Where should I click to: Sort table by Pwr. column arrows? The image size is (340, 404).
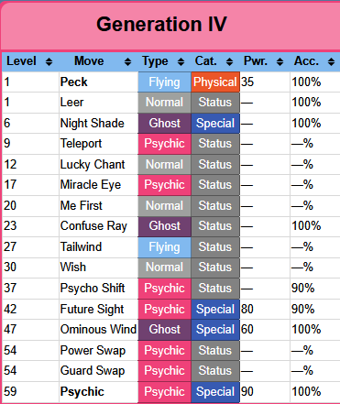point(280,62)
